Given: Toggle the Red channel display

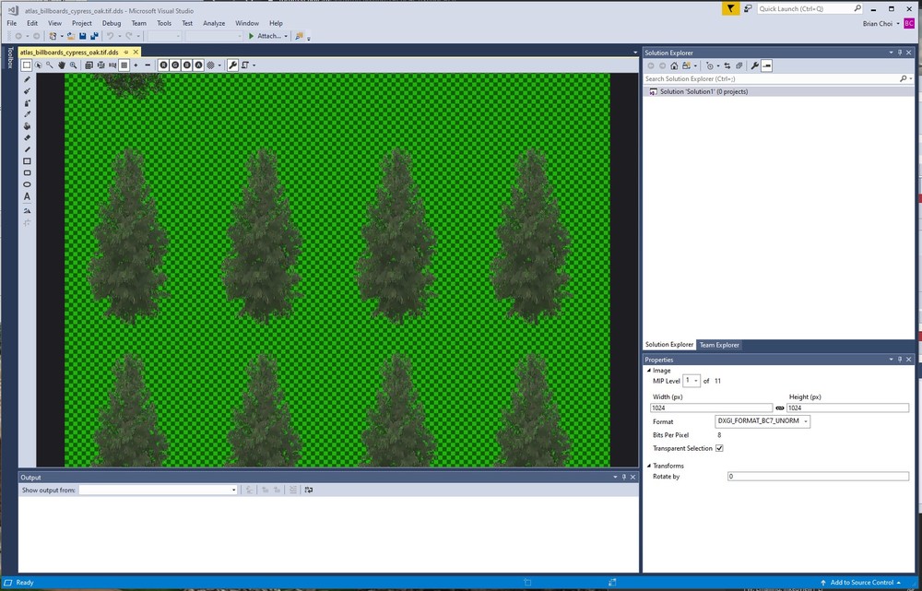Looking at the screenshot, I should [x=163, y=65].
